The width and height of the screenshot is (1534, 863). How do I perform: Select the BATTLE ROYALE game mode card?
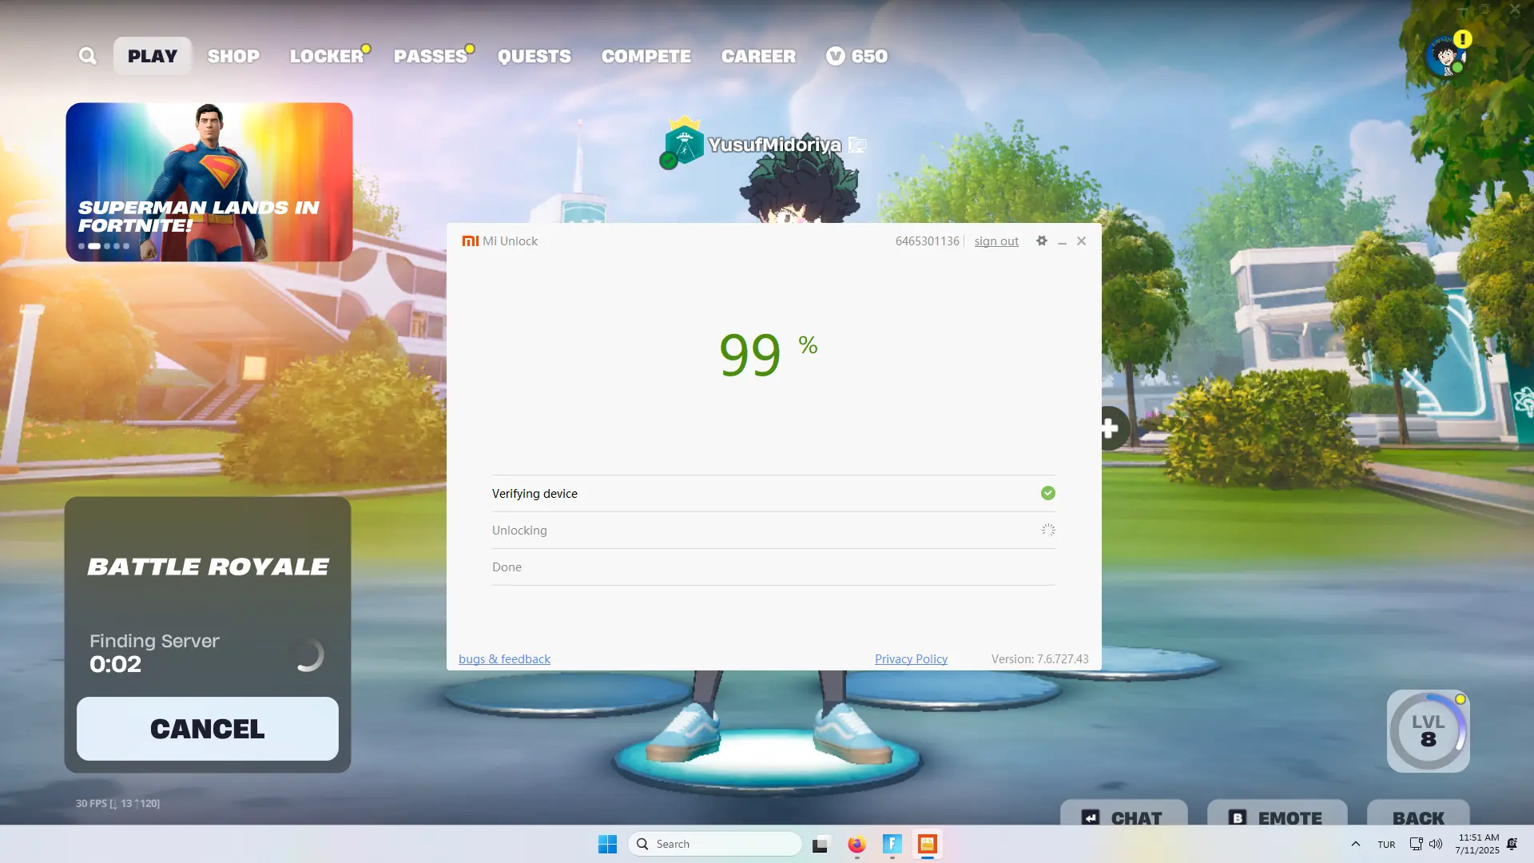click(x=208, y=567)
